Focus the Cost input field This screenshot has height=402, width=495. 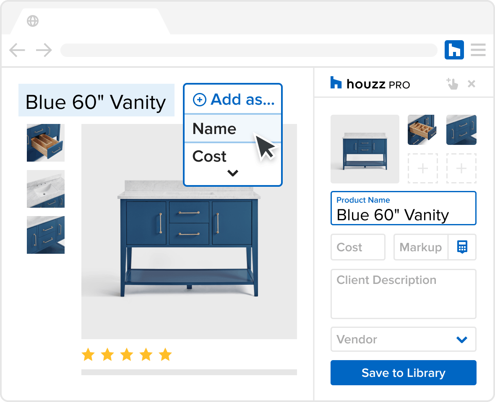point(358,247)
